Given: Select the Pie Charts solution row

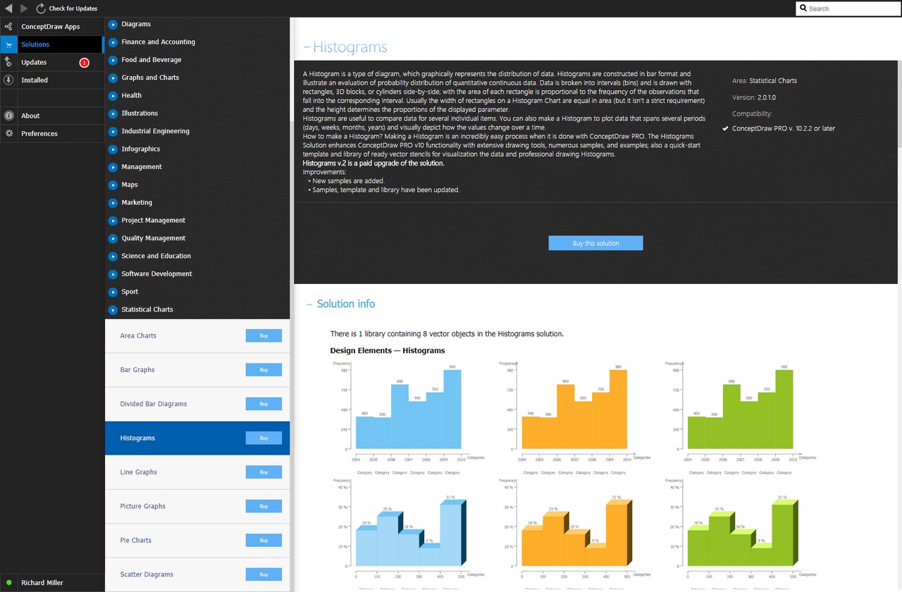Looking at the screenshot, I should pyautogui.click(x=197, y=541).
